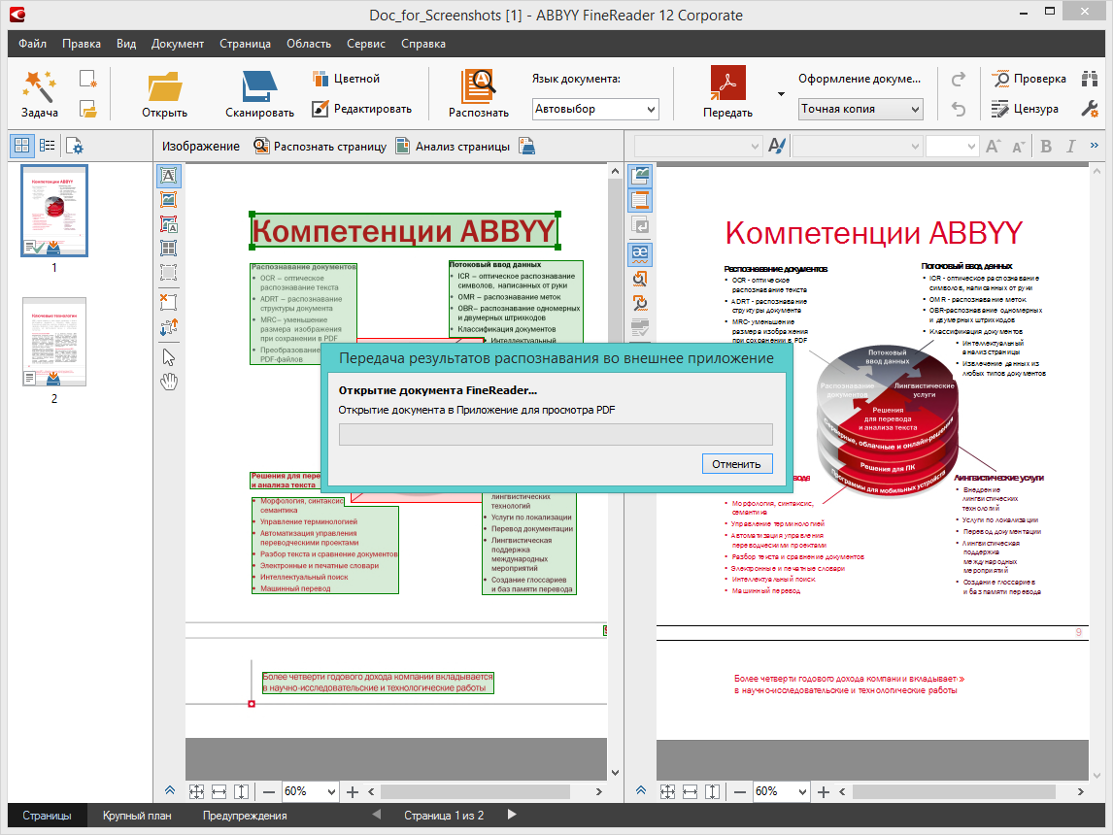The height and width of the screenshot is (835, 1113).
Task: Click the red PDF Send icon
Action: [x=728, y=83]
